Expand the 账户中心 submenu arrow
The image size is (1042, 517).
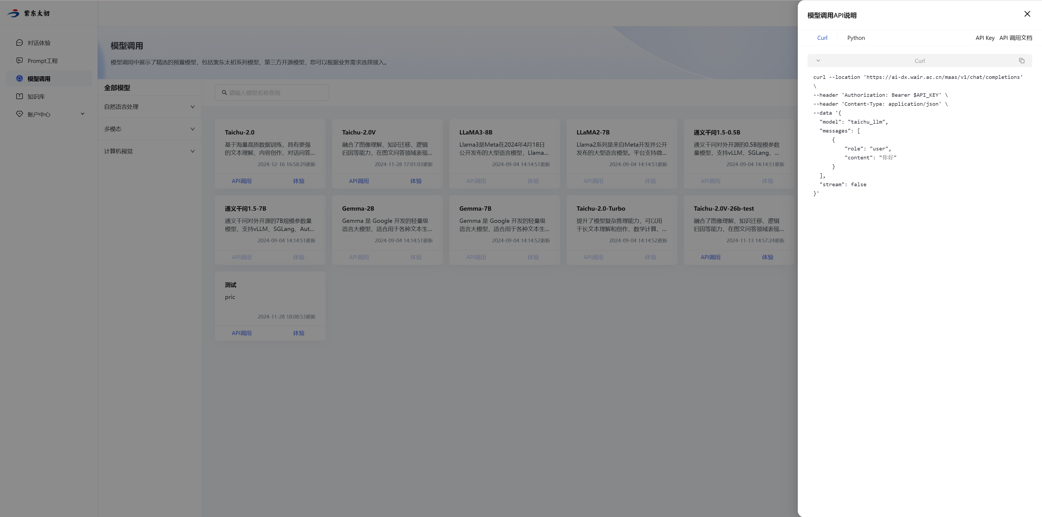(x=82, y=114)
